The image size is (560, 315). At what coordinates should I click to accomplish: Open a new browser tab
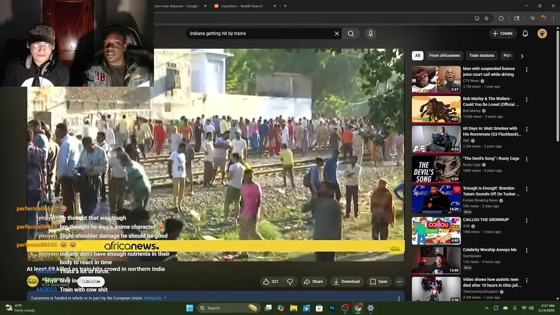pyautogui.click(x=285, y=6)
